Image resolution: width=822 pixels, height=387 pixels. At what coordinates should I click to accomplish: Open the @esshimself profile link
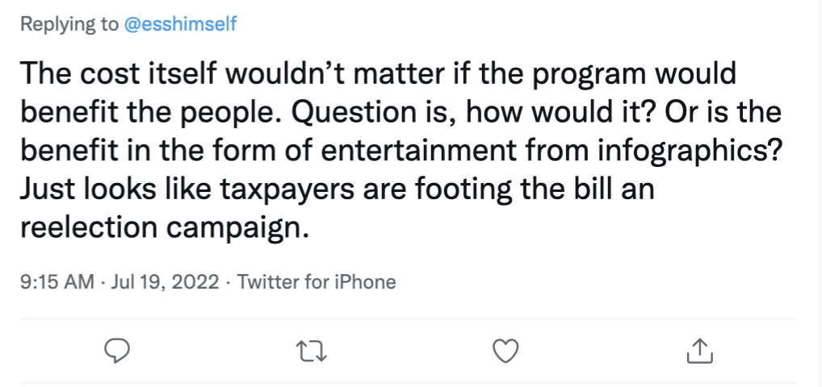point(180,24)
